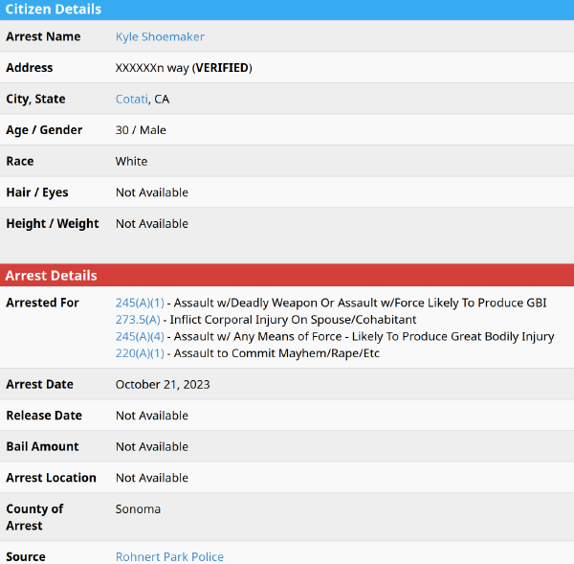This screenshot has height=564, width=574.
Task: Select the 'October 21, 2023' date value
Action: pos(163,385)
